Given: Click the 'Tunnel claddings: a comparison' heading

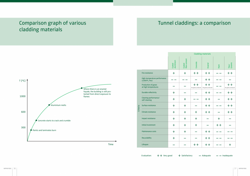Looking at the screenshot, I should click(194, 23).
